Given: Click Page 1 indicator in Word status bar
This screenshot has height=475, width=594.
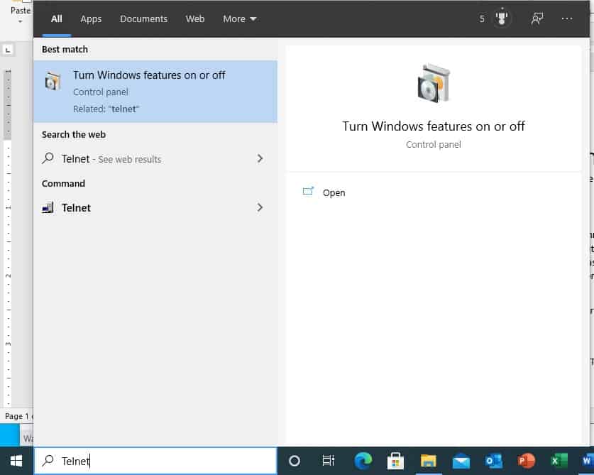Looking at the screenshot, I should pos(17,416).
